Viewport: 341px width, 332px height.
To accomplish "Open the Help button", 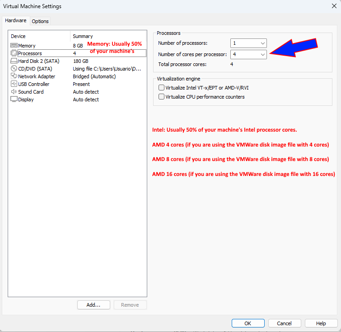I will 321,323.
